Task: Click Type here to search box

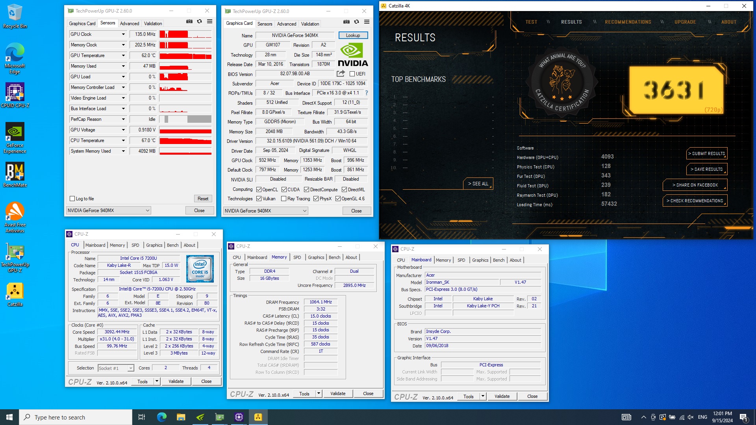Action: pos(76,417)
